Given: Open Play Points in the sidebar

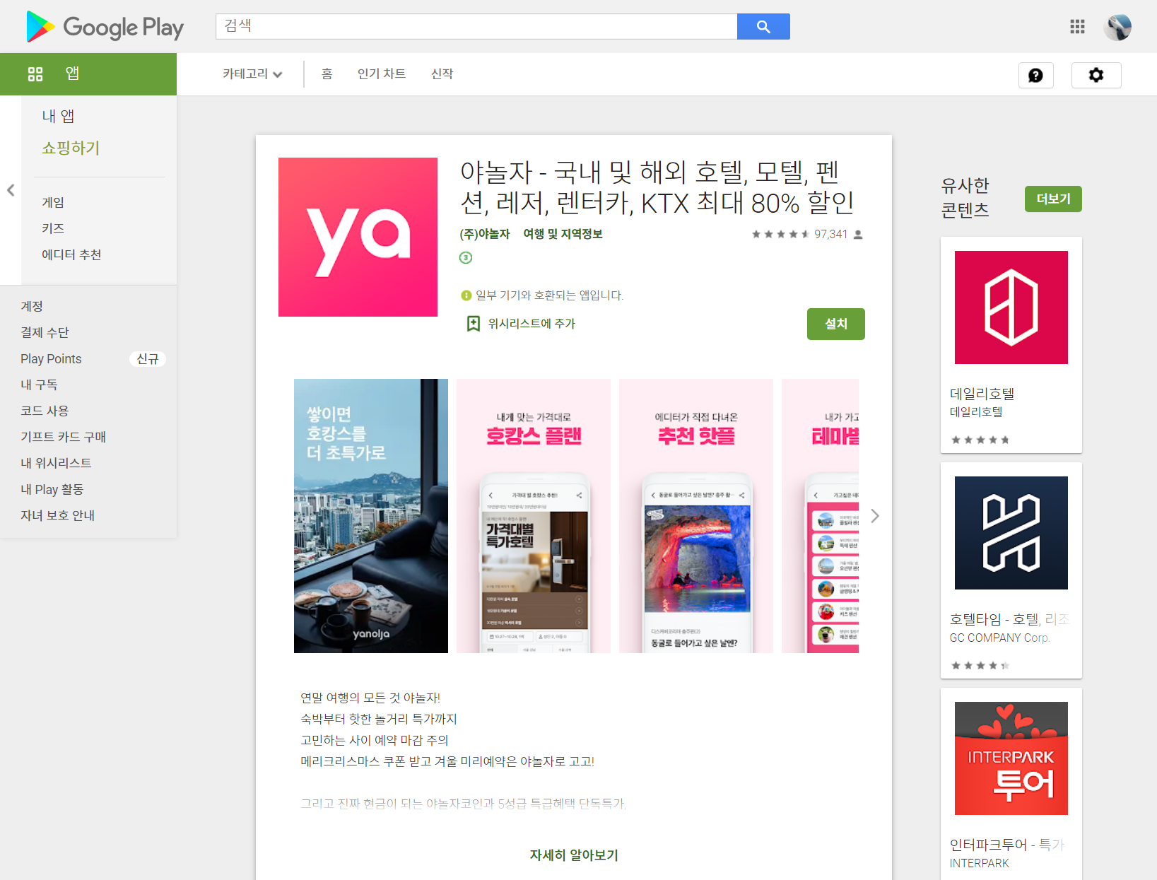Looking at the screenshot, I should (x=51, y=358).
